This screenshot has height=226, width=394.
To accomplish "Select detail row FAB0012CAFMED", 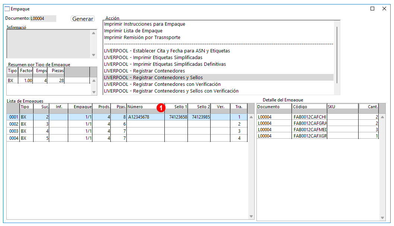I will [x=318, y=129].
